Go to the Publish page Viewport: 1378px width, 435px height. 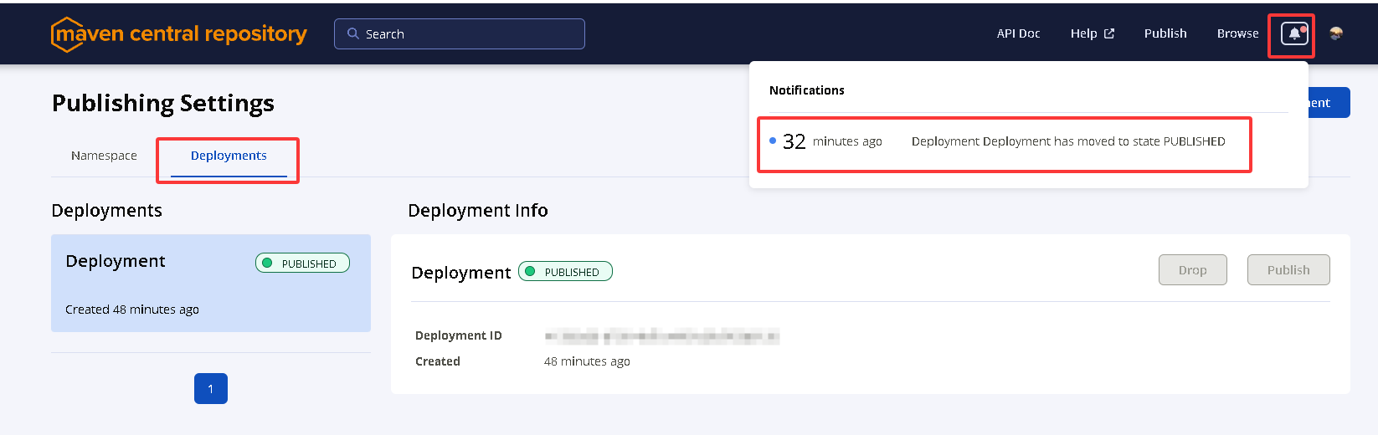coord(1165,33)
